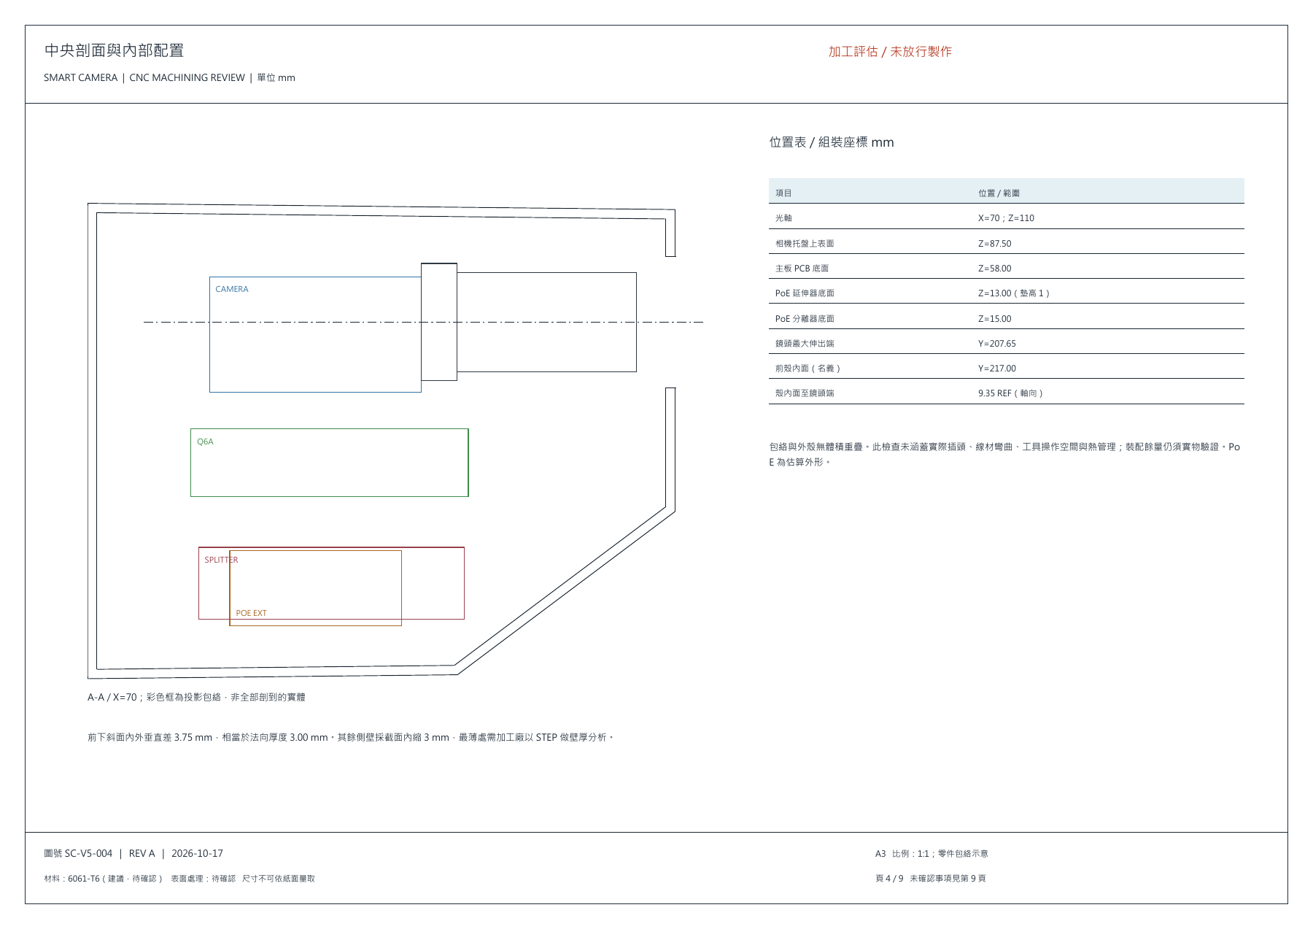
Task: Click the 項目 column header
Action: (783, 193)
